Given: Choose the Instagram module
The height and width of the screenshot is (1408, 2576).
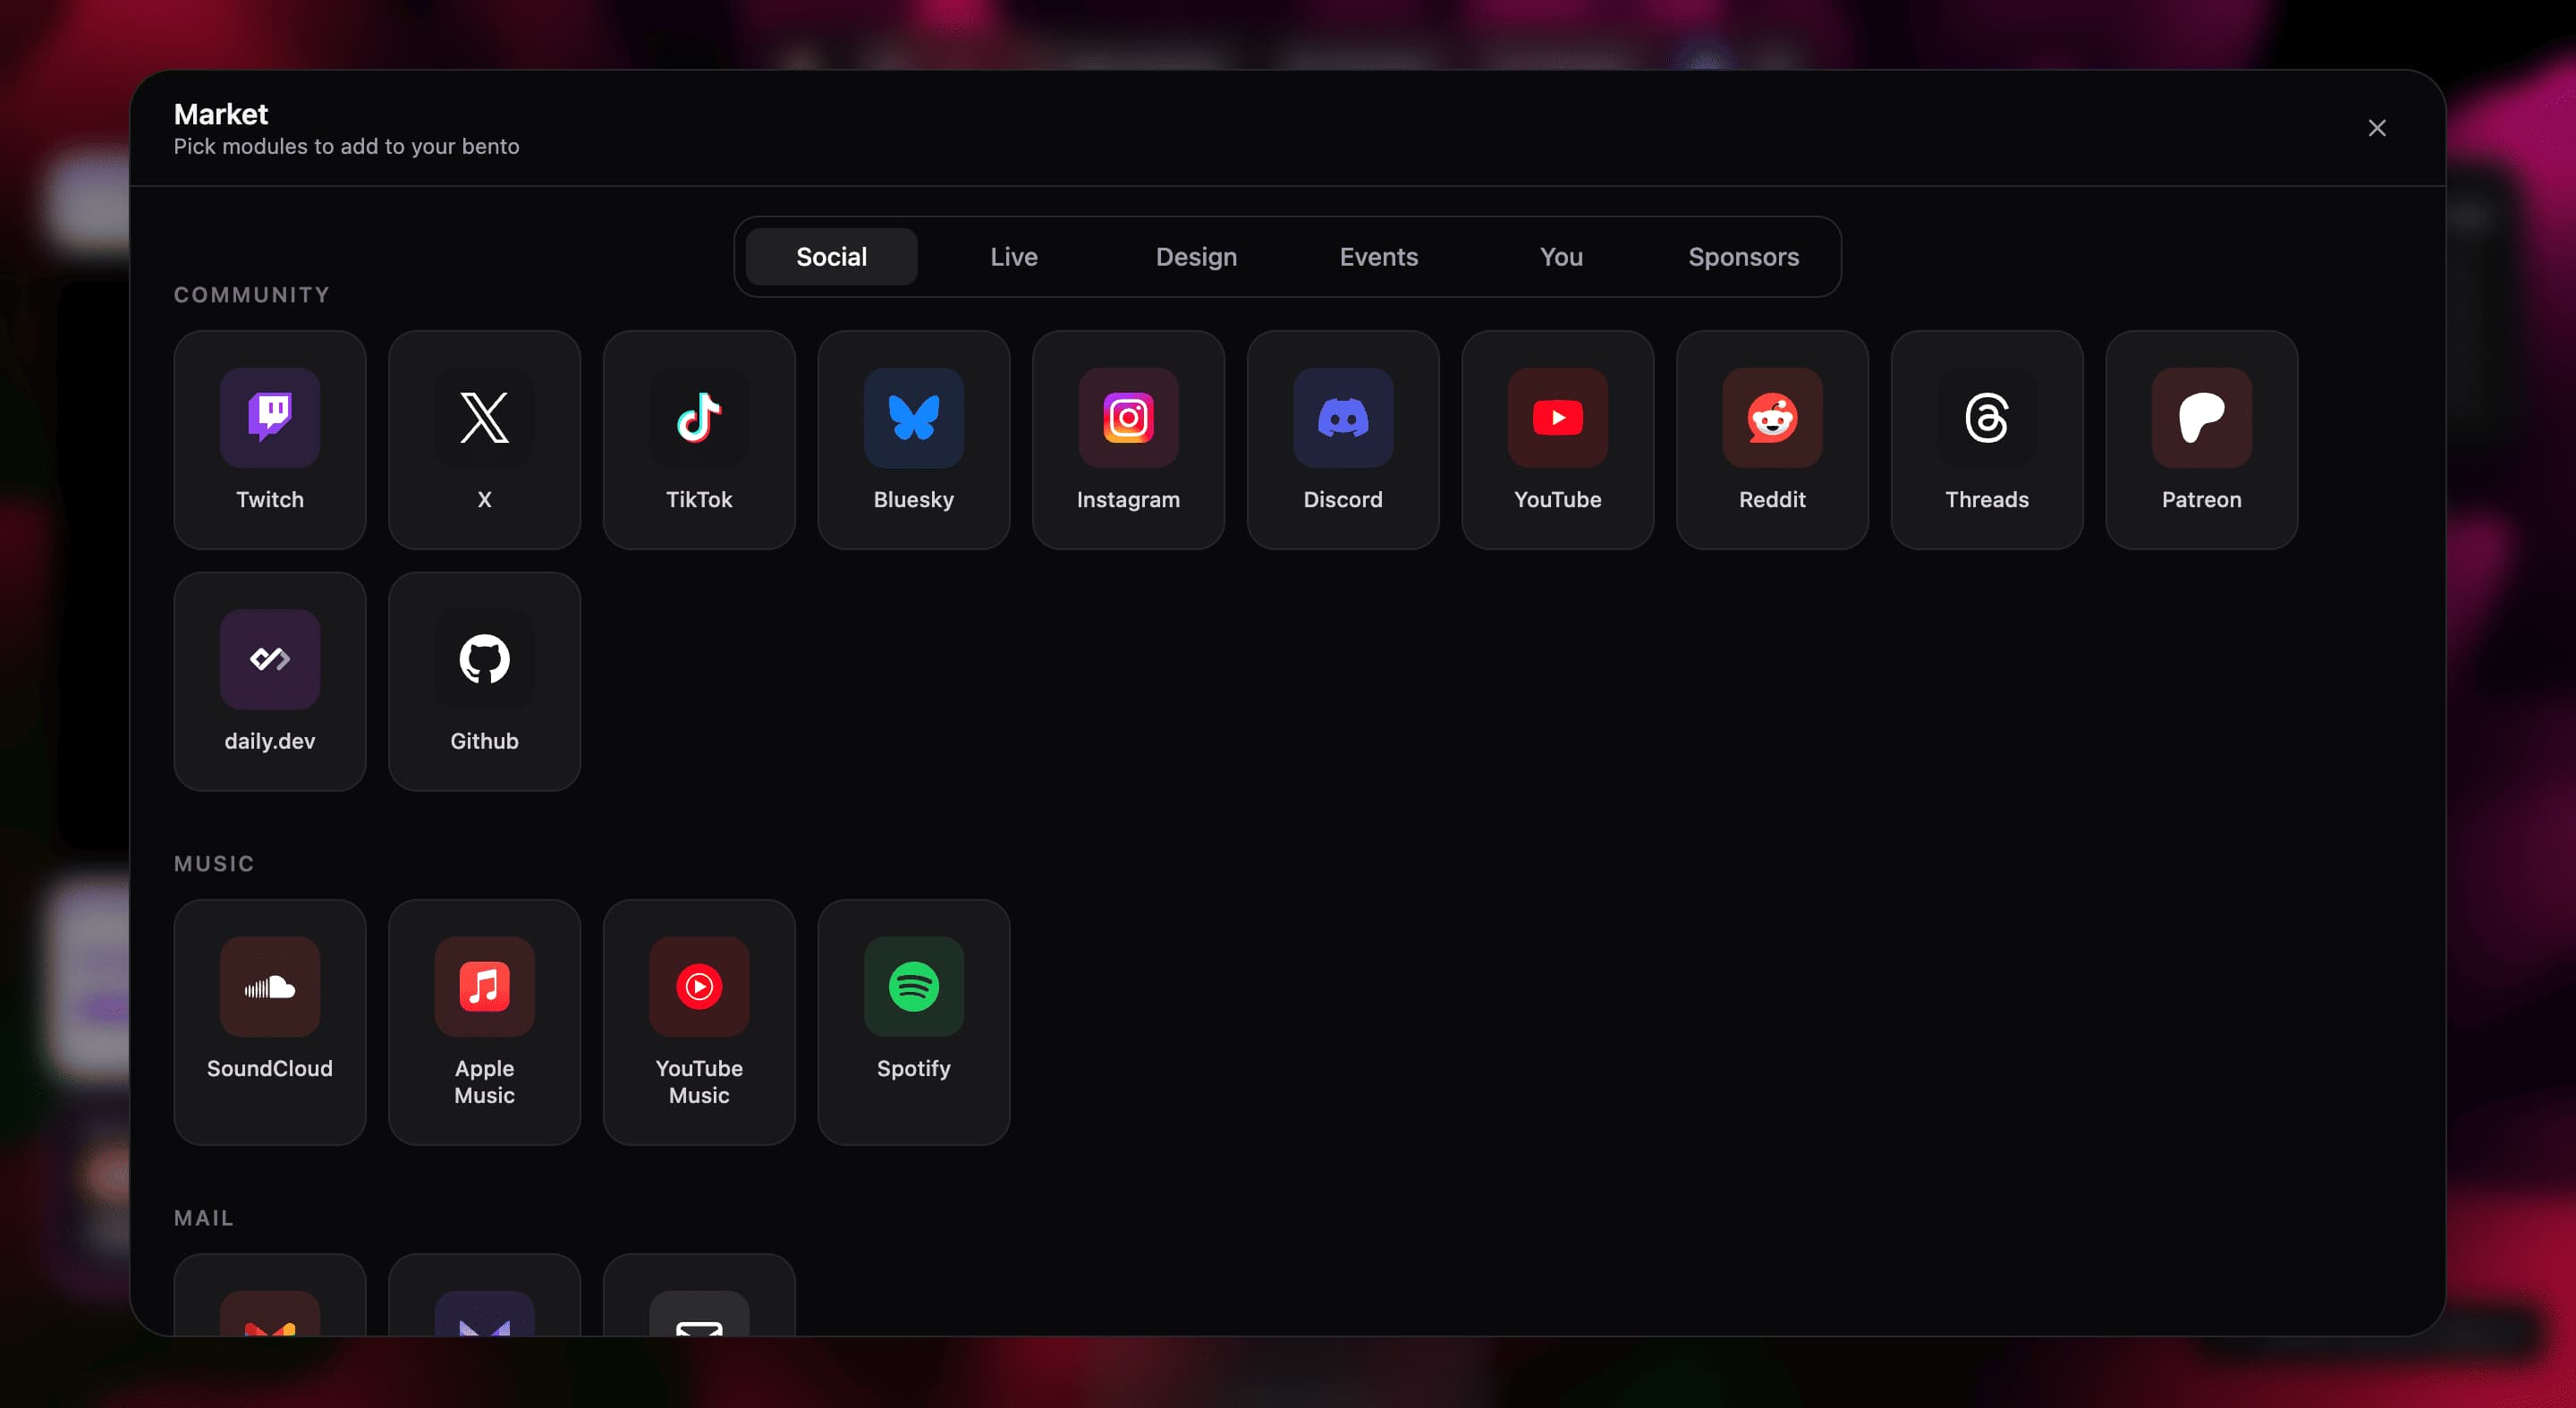Looking at the screenshot, I should [x=1128, y=440].
